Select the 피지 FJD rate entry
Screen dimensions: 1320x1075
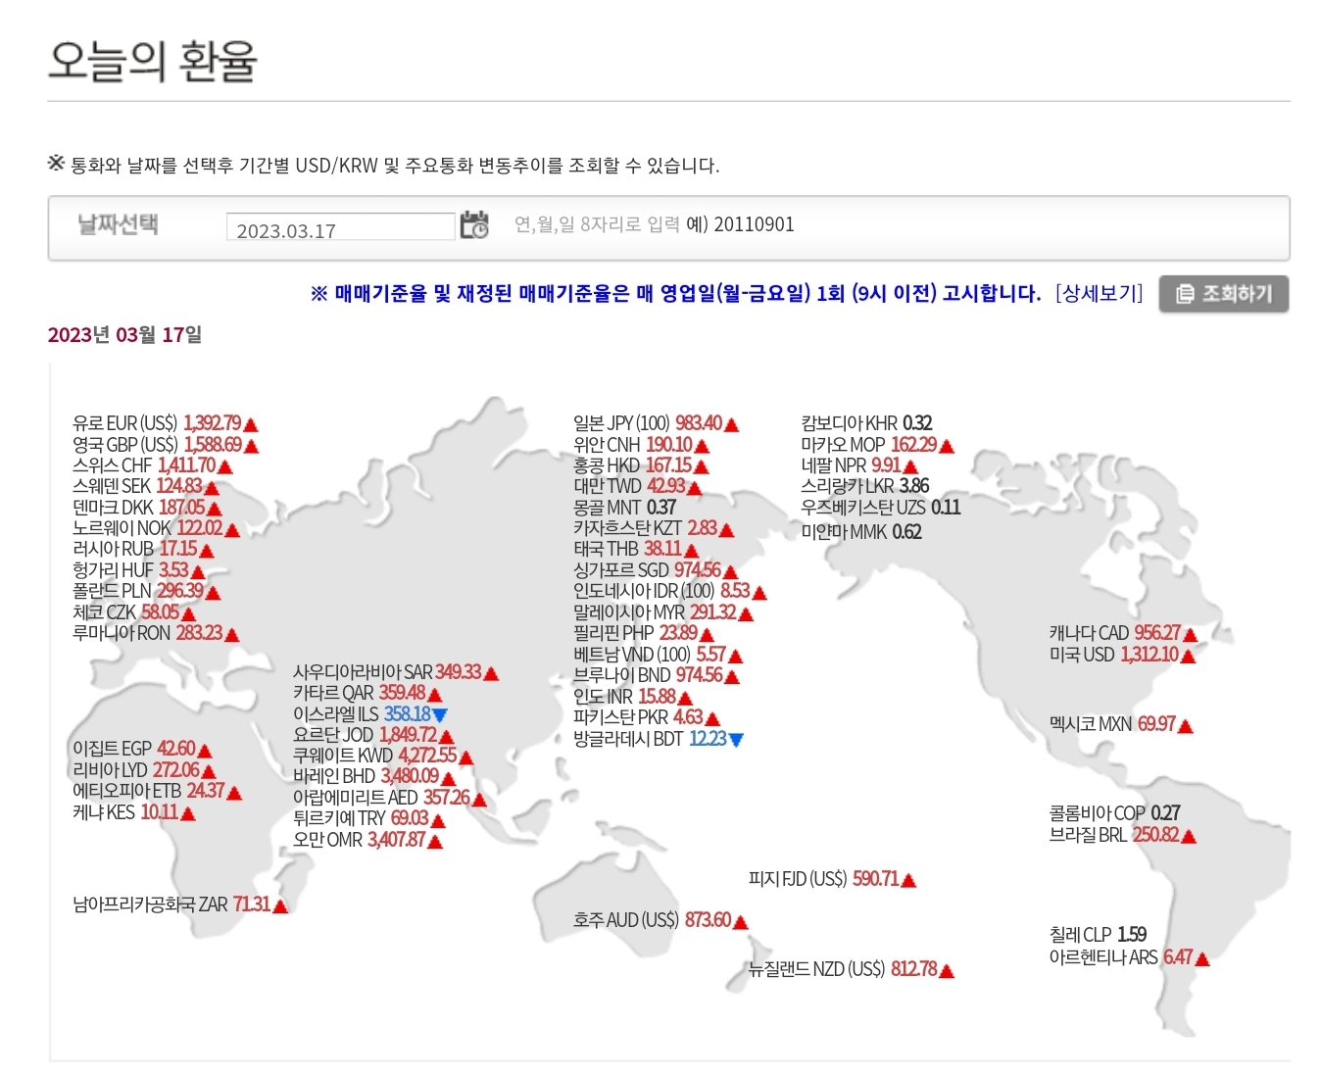[833, 879]
